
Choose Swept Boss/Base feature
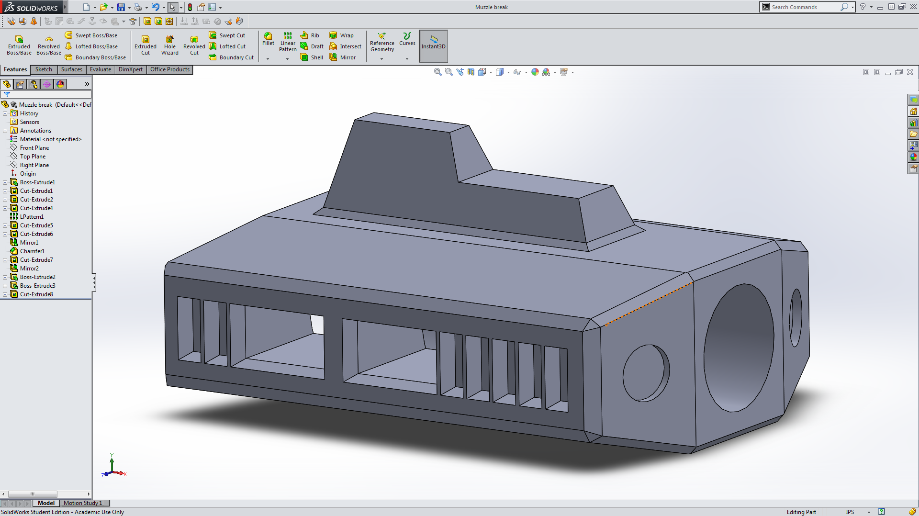pyautogui.click(x=91, y=35)
